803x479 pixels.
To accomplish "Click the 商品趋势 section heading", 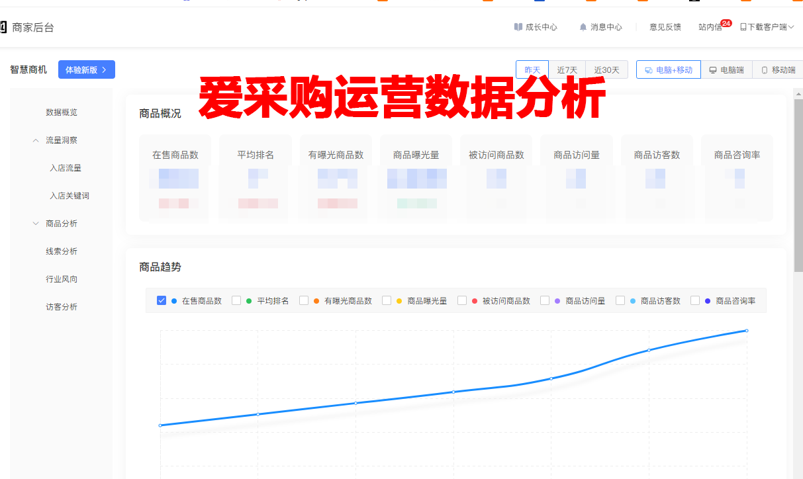I will pyautogui.click(x=160, y=267).
